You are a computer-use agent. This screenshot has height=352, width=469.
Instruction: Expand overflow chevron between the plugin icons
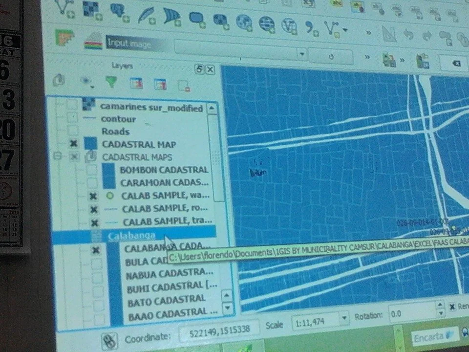(403, 61)
